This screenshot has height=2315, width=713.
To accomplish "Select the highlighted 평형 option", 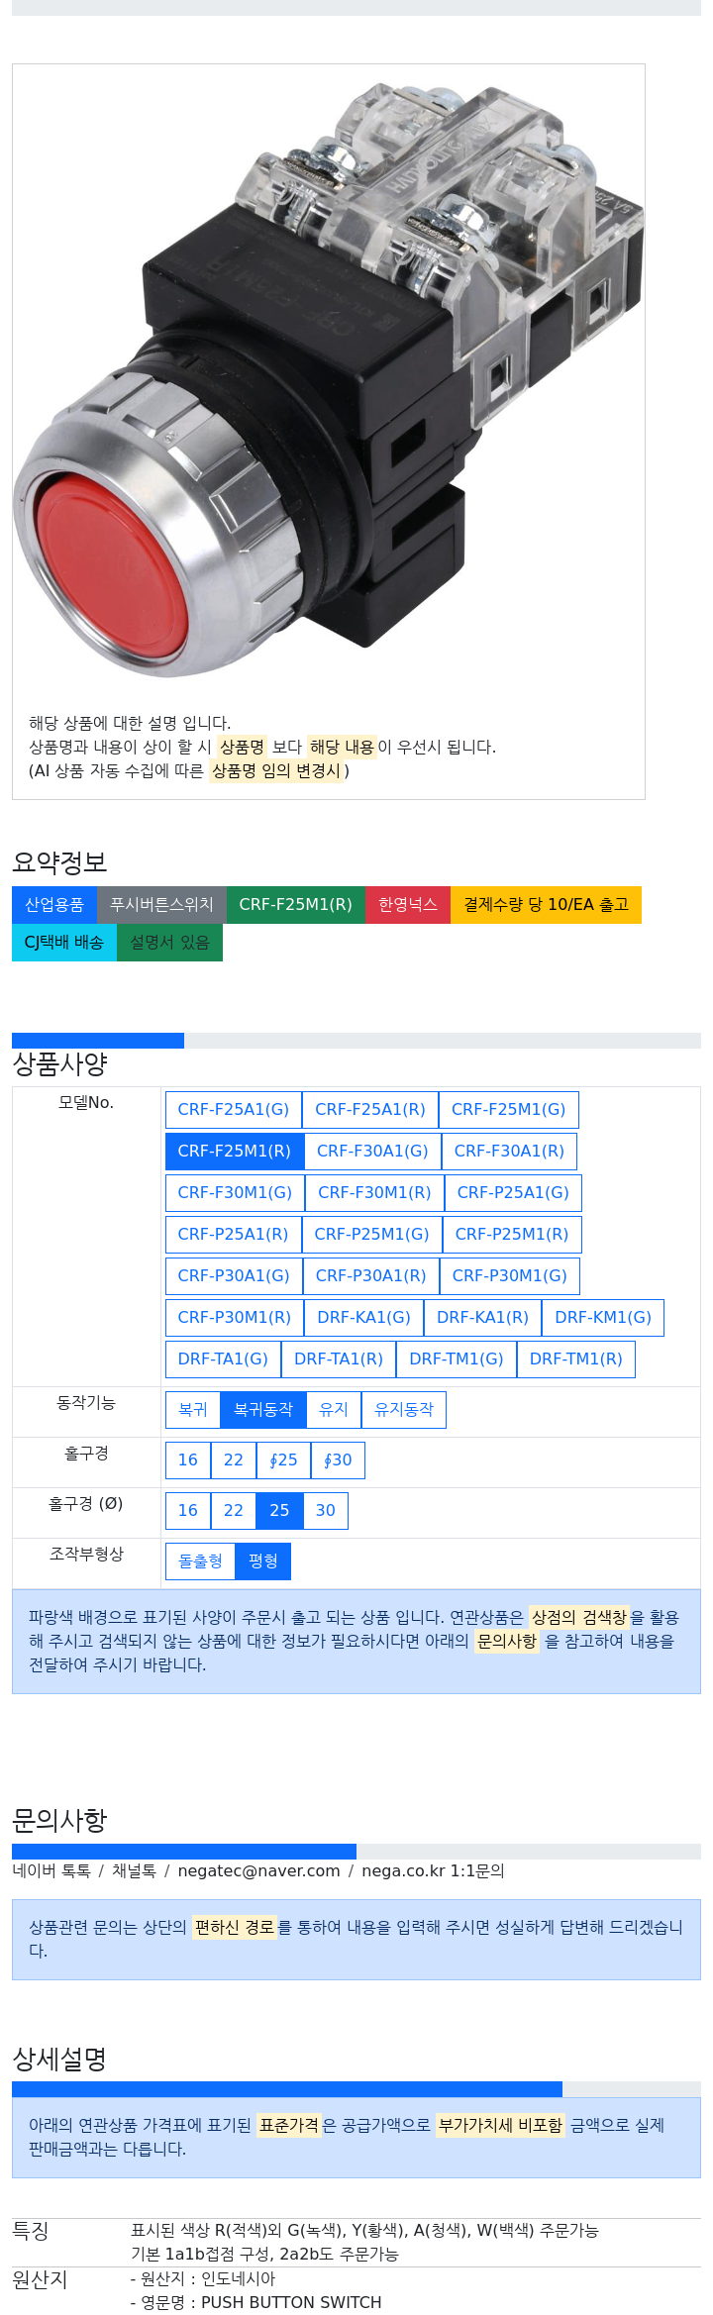I will [263, 1561].
